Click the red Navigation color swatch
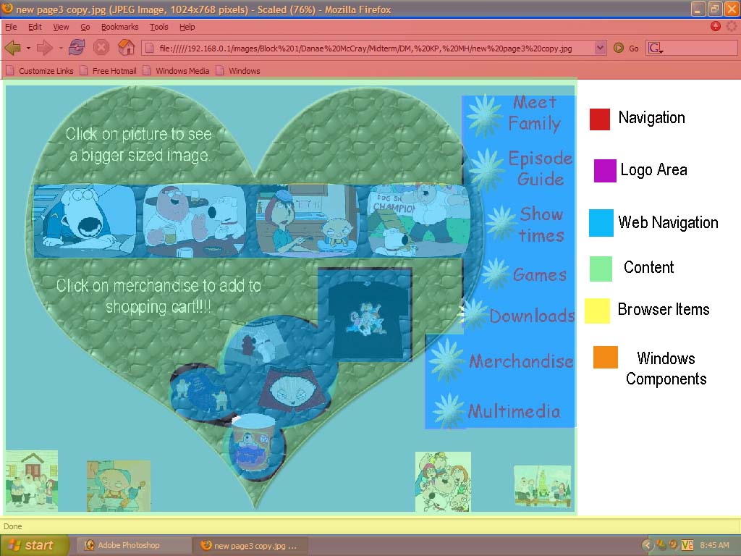Viewport: 741px width, 556px height. tap(600, 119)
